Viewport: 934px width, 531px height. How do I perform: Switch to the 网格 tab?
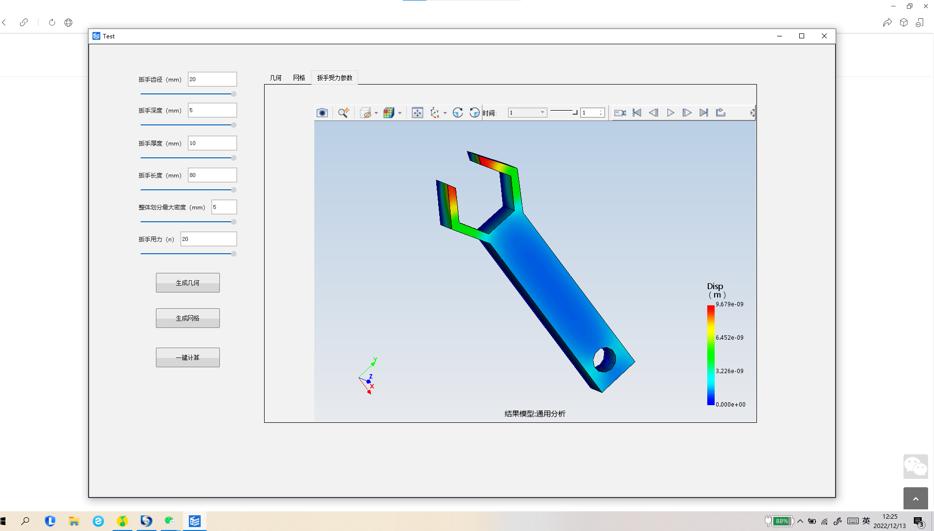click(x=299, y=78)
